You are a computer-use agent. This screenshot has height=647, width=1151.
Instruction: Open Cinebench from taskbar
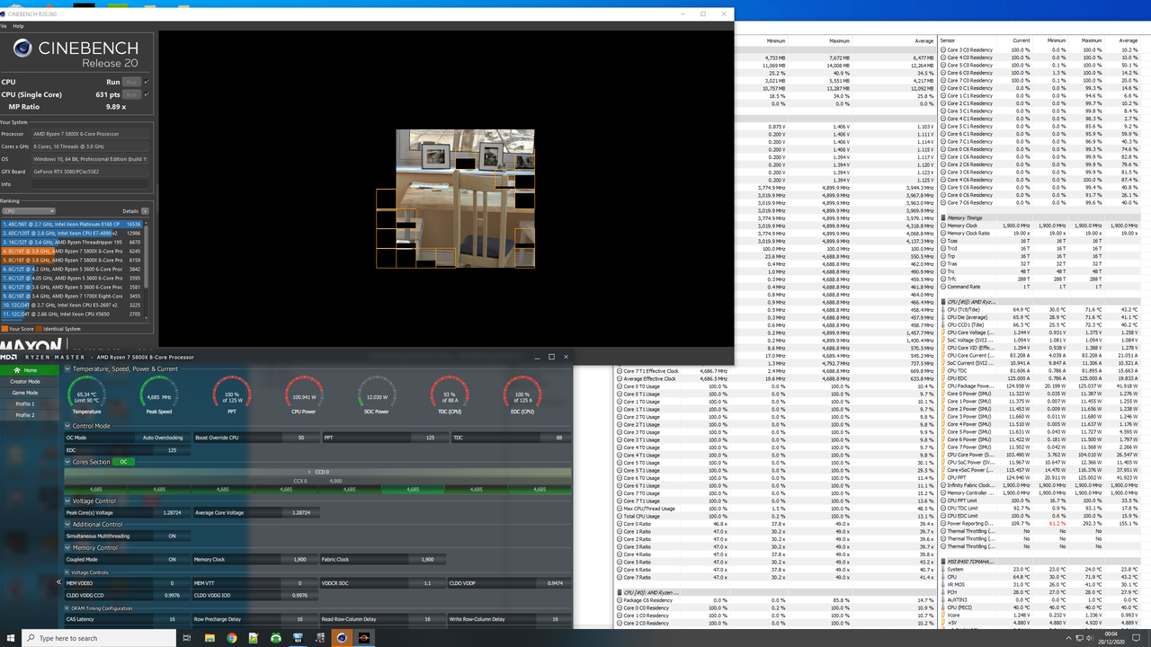(342, 638)
